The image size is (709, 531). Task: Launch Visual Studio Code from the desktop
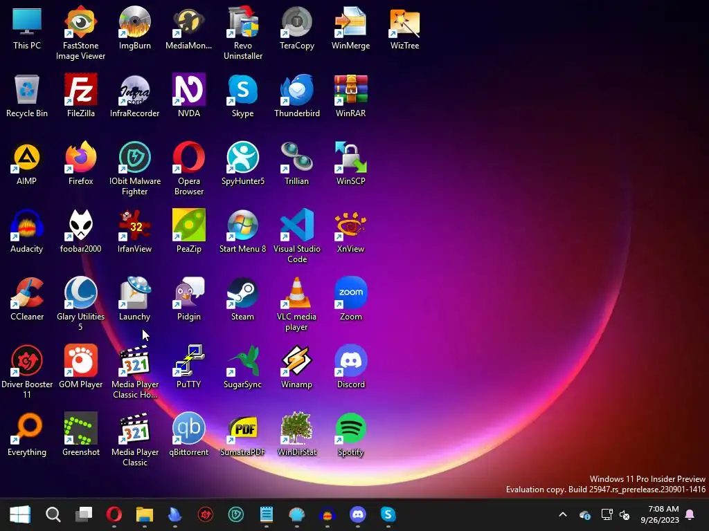pos(296,236)
